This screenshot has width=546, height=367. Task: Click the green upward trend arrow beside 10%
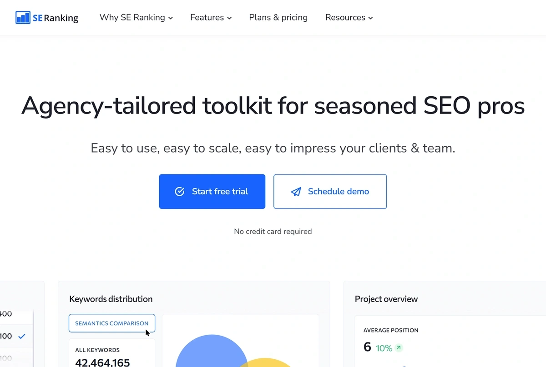(x=398, y=347)
